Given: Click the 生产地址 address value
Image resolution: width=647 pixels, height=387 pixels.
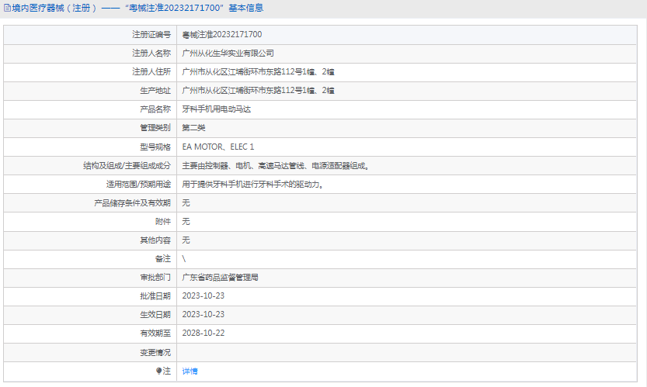Looking at the screenshot, I should coord(258,90).
